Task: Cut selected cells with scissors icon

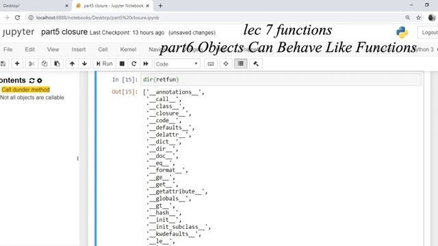Action: (31, 64)
